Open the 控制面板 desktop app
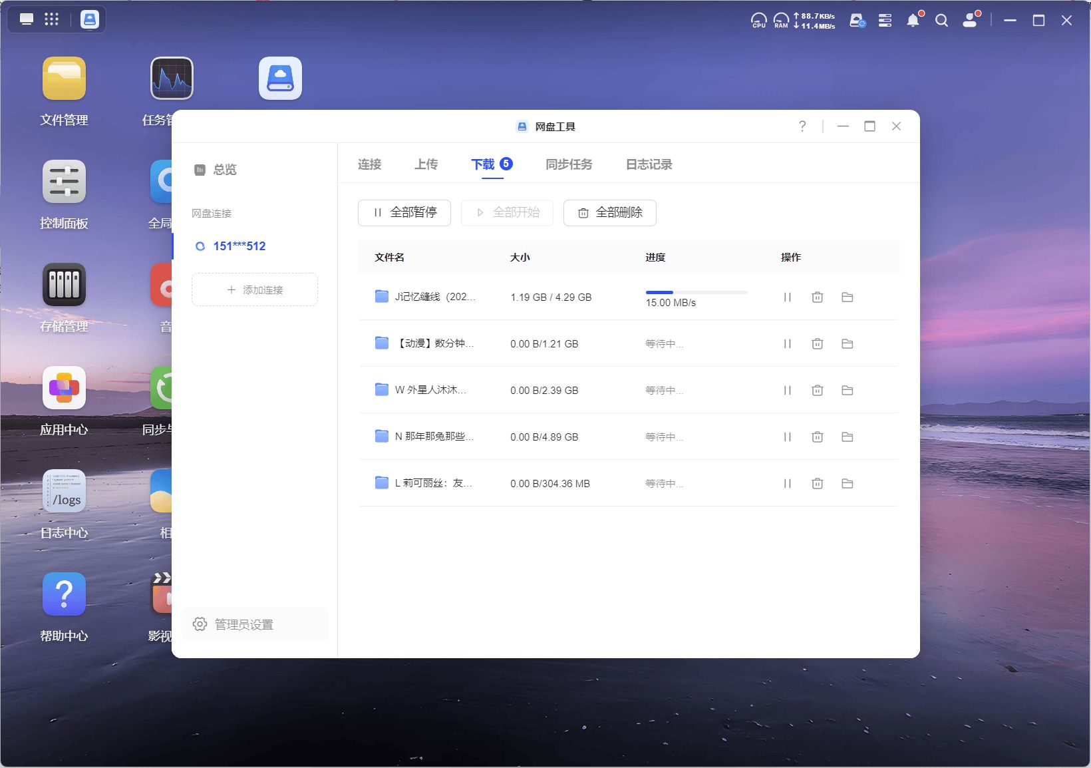Screen dimensions: 1091x768 [64, 182]
